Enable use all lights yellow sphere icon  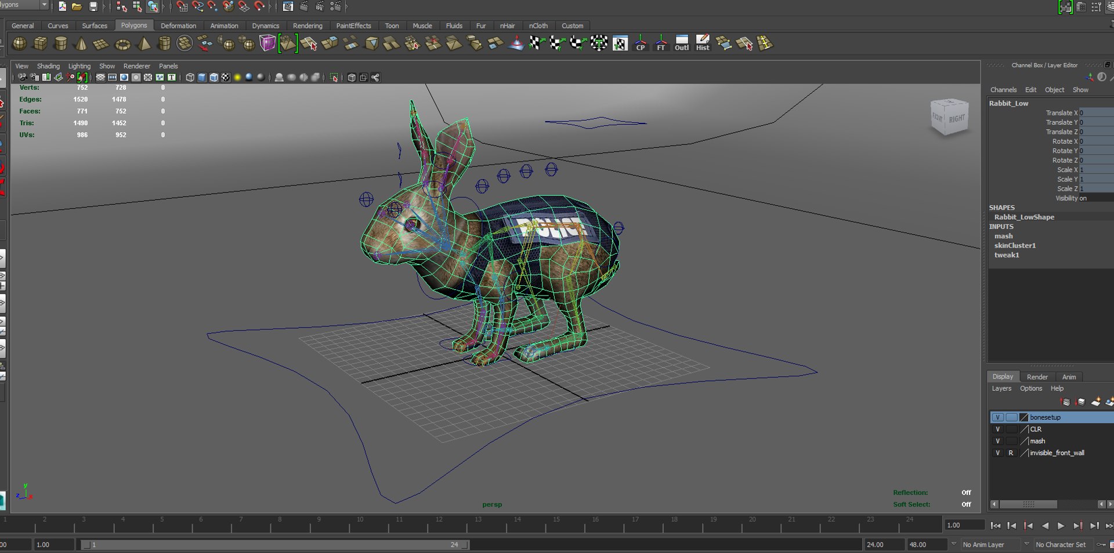pyautogui.click(x=237, y=78)
